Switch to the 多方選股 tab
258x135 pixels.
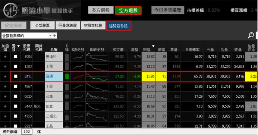coord(101,10)
